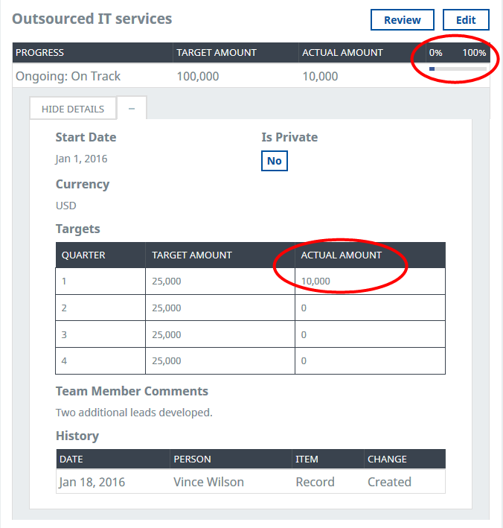Screen dimensions: 503x528
Task: Select the Jan 18, 2016 history date
Action: (x=92, y=482)
